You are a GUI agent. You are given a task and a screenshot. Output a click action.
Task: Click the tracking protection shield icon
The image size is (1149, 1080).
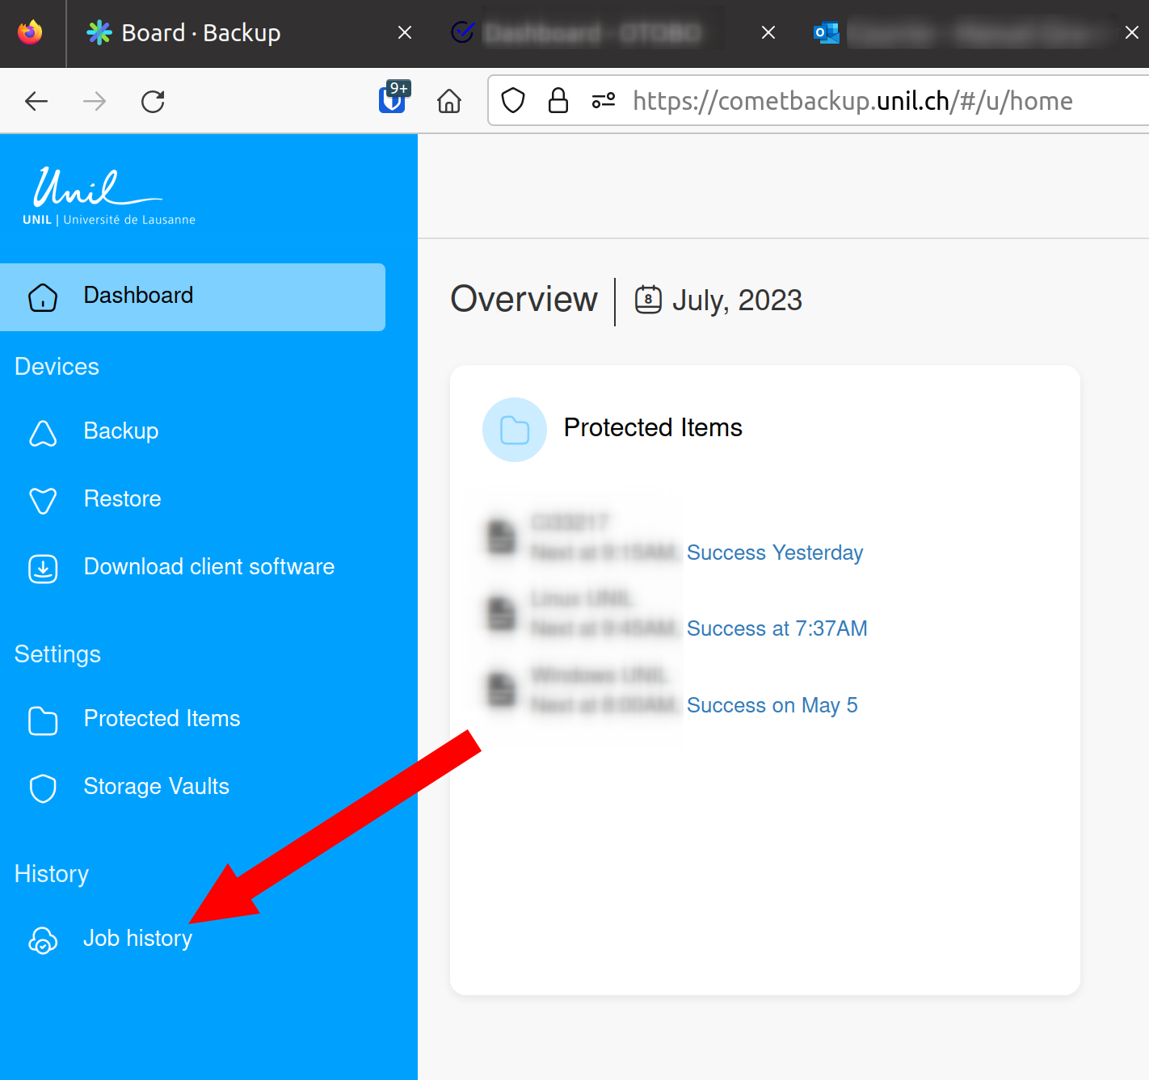(513, 101)
